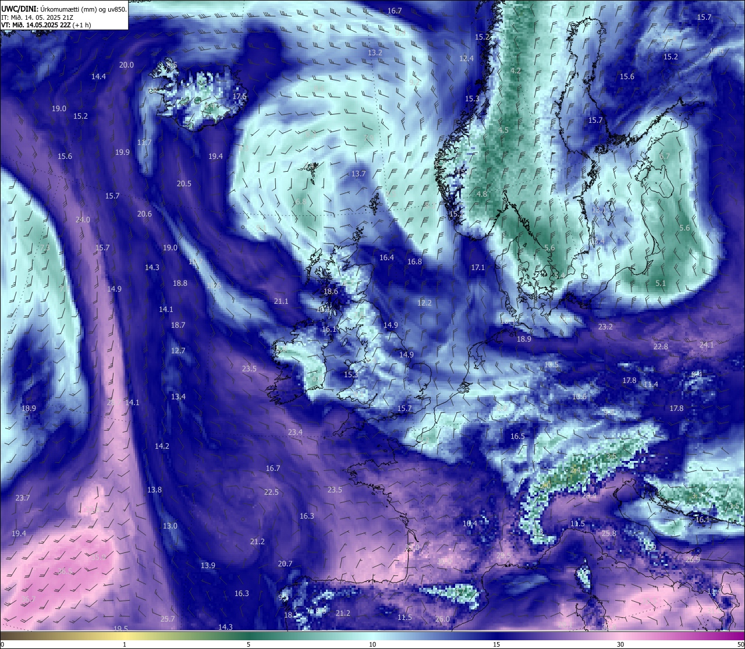
Task: Click the 12.4 value label
Action: [466, 59]
